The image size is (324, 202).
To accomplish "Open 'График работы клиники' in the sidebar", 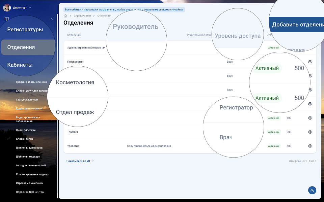I will tap(31, 82).
